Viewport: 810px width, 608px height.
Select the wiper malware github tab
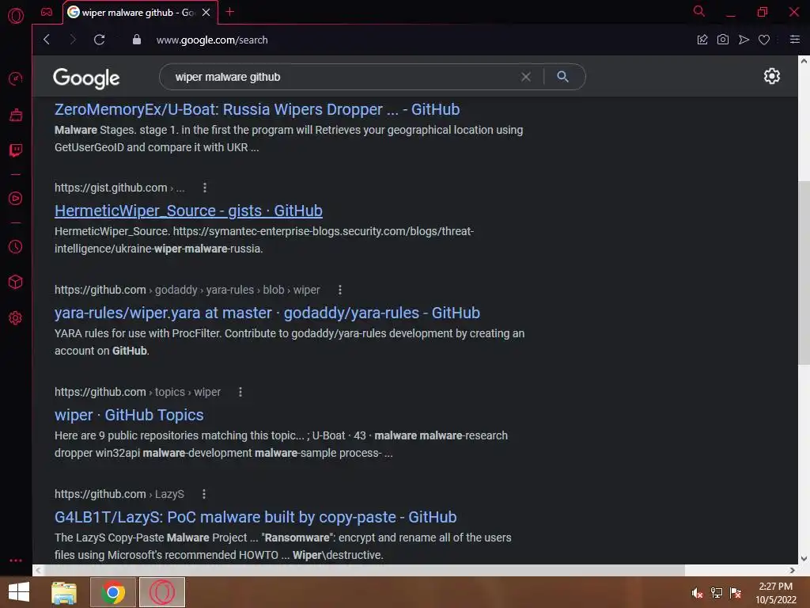138,13
